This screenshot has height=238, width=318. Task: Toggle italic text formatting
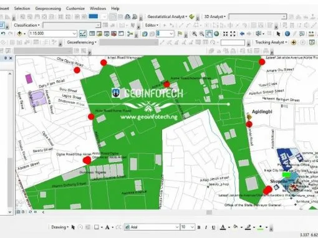pyautogui.click(x=206, y=227)
